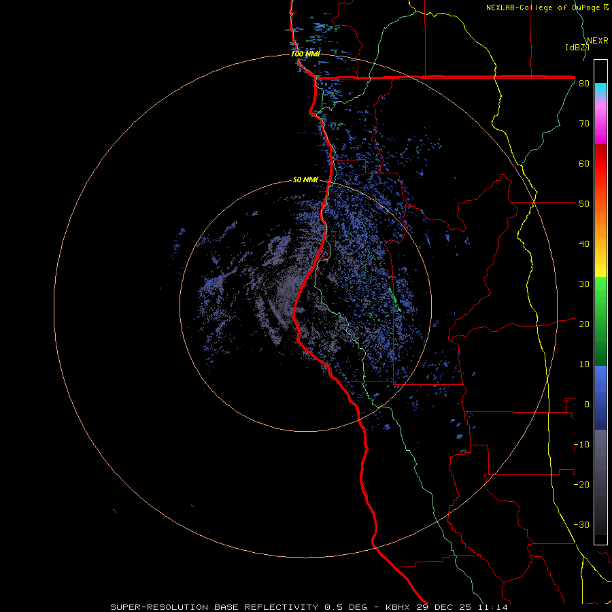Click the 60 value on the dBZ scale
The height and width of the screenshot is (612, 612).
[x=584, y=164]
